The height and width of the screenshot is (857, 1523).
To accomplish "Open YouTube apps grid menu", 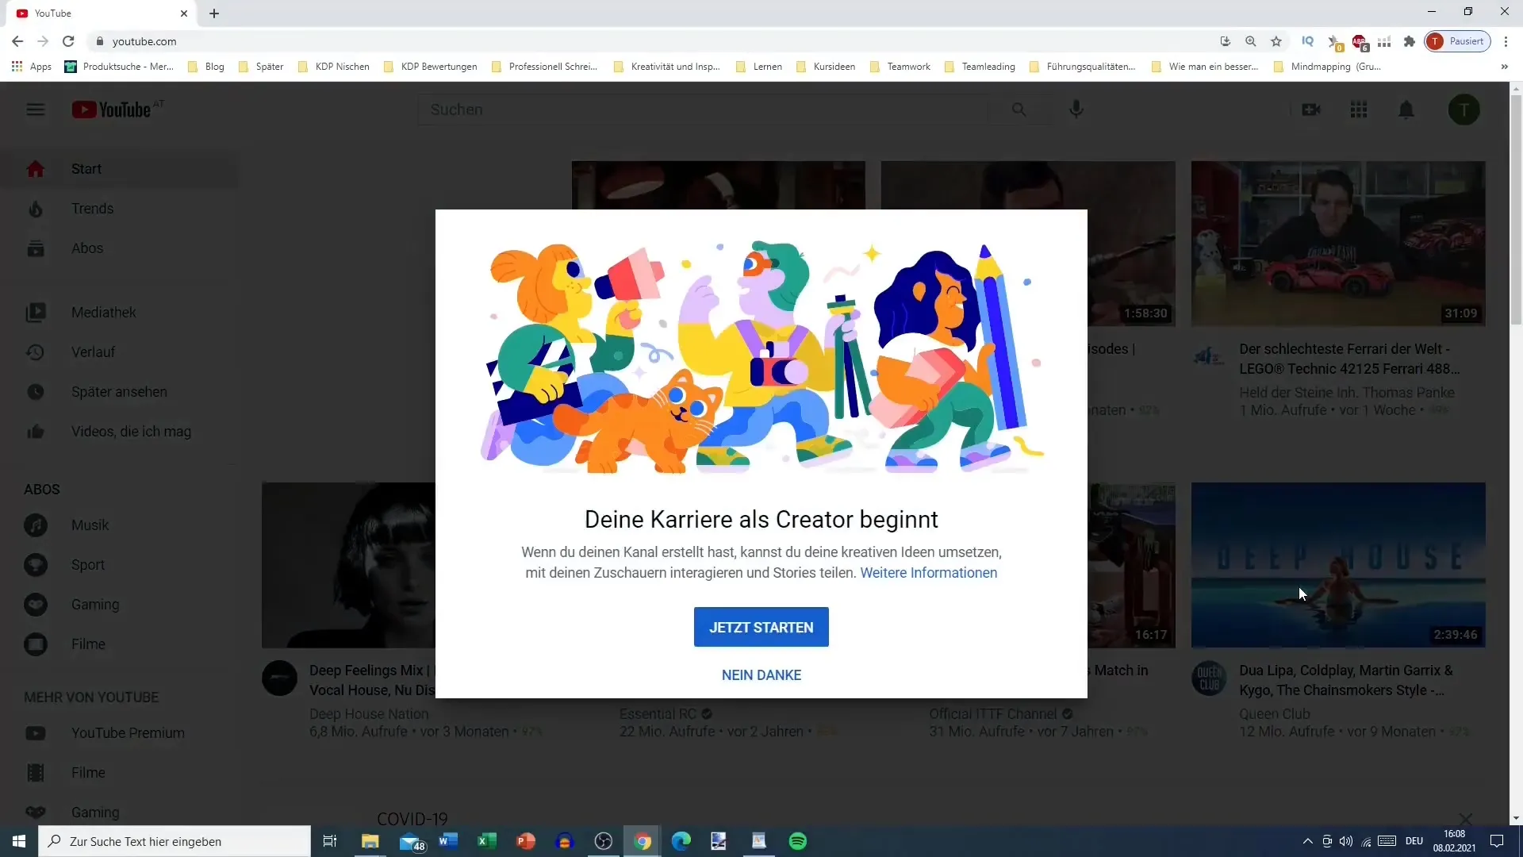I will tap(1358, 109).
